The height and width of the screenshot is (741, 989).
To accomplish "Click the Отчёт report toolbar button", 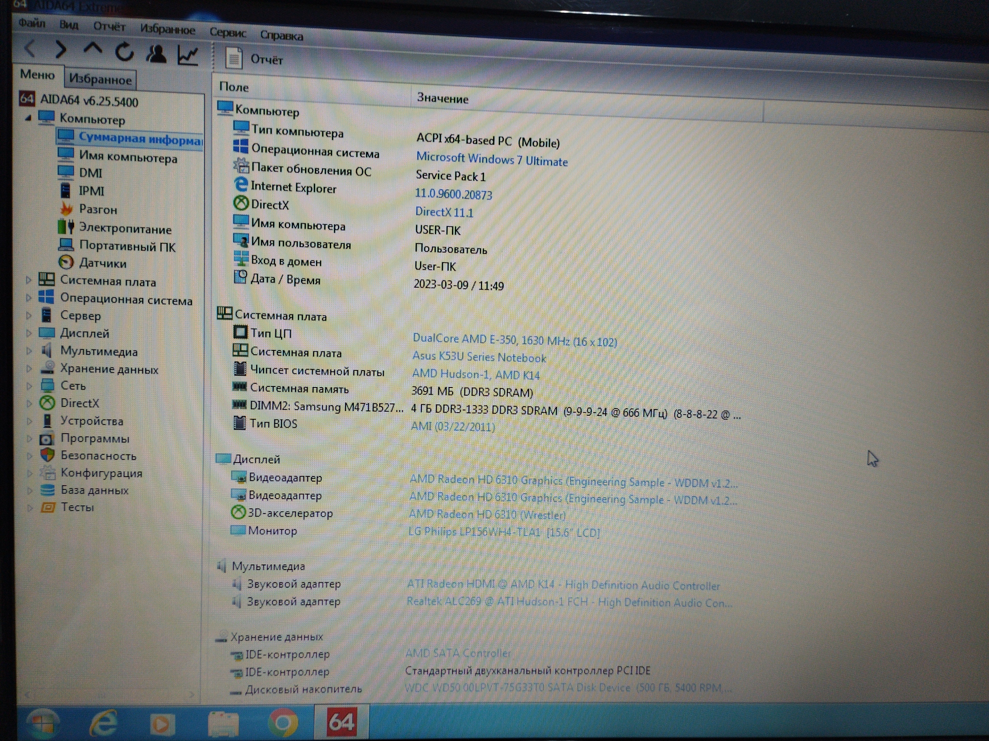I will coord(254,59).
